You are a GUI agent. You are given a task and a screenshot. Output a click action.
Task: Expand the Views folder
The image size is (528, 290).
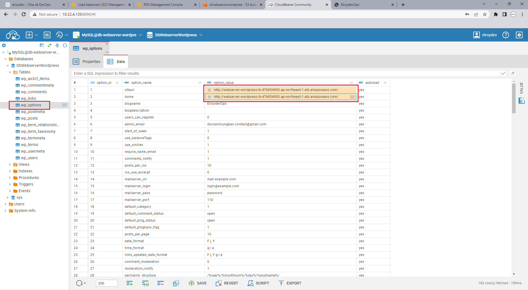click(10, 164)
